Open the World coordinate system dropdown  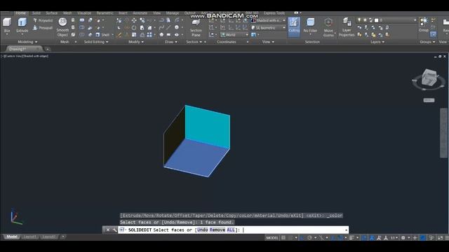click(x=234, y=35)
